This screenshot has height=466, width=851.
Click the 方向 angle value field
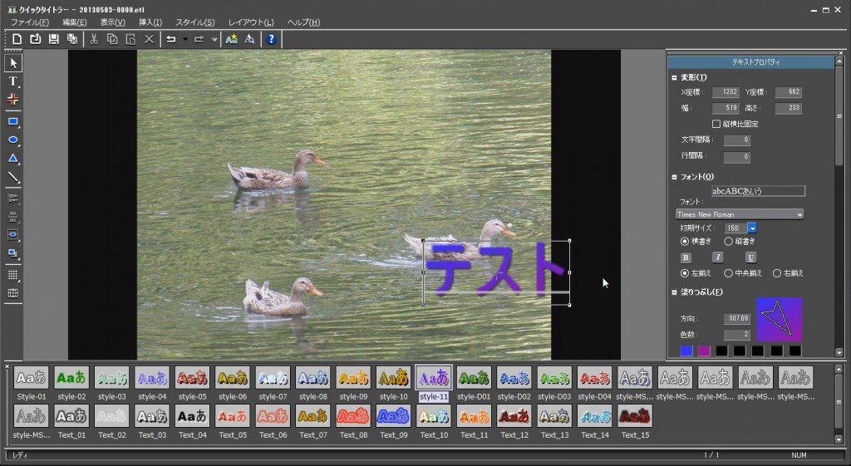(x=736, y=319)
